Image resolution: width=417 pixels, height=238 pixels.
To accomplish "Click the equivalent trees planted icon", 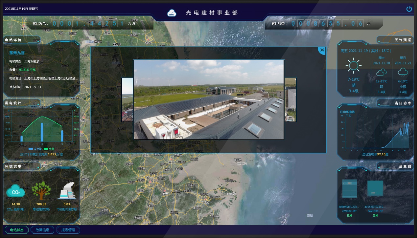I will [41, 191].
